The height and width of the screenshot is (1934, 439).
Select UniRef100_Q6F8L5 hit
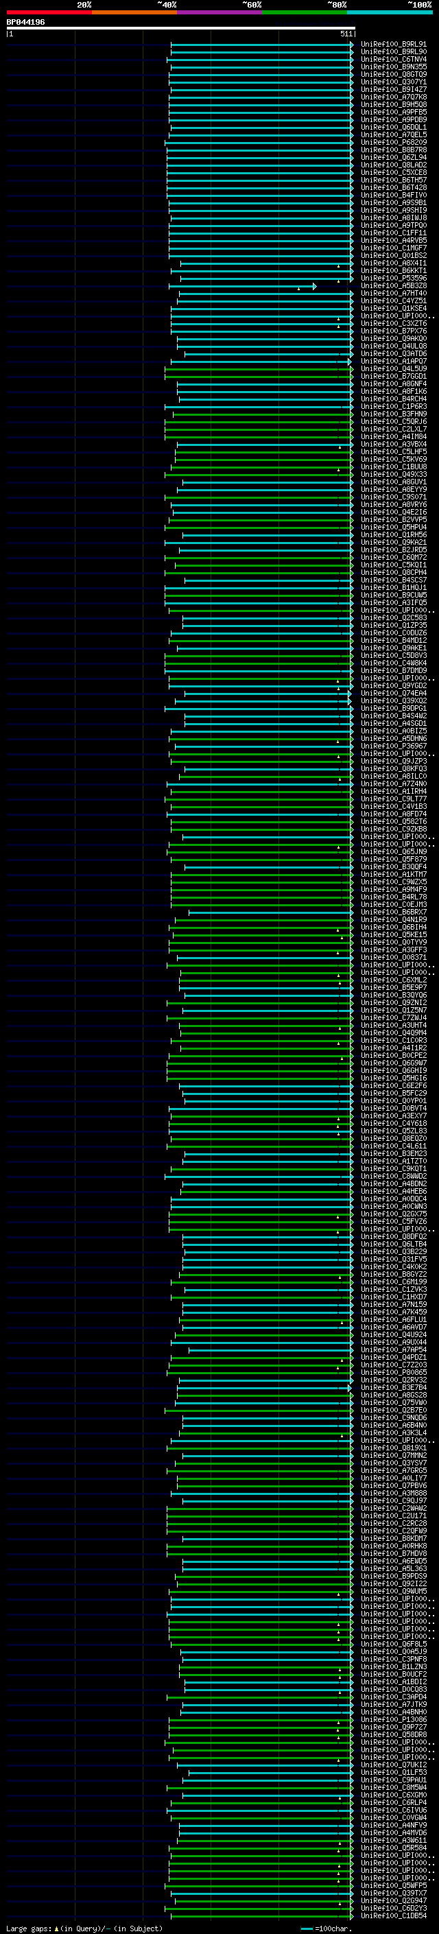point(393,1643)
